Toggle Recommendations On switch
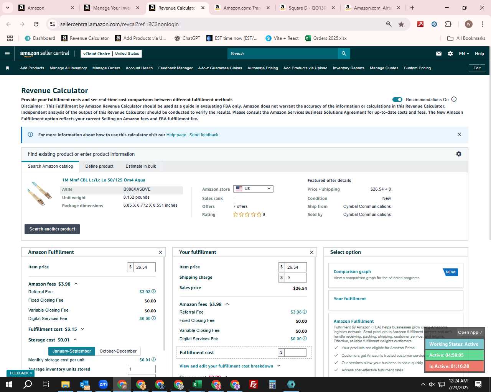Viewport: 491px width, 392px height. pyautogui.click(x=397, y=100)
